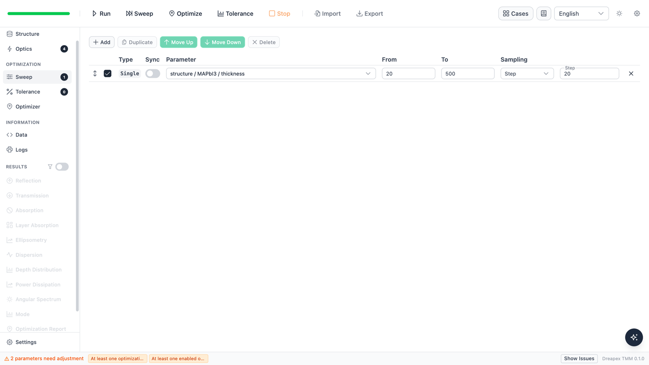
Task: Open Structure in the sidebar
Action: click(x=37, y=34)
